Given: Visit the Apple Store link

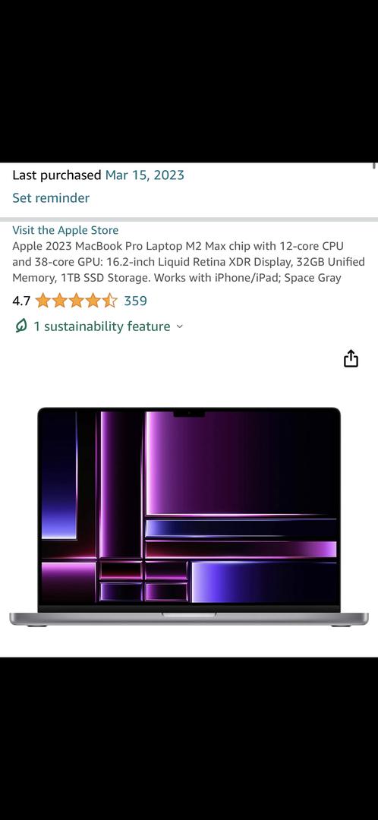Looking at the screenshot, I should 65,230.
